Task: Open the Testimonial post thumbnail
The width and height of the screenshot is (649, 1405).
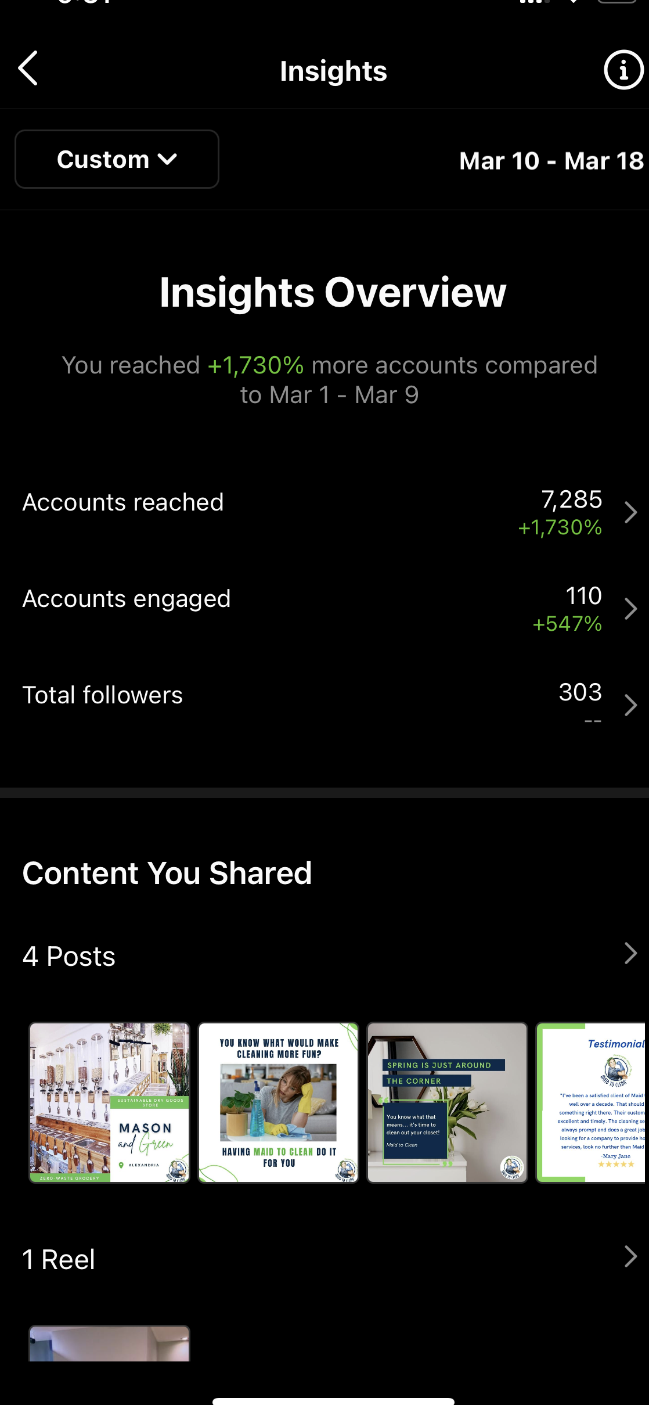Action: point(591,1102)
